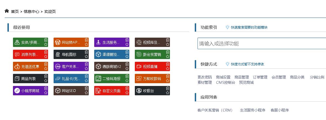
Task: Open 生活服务小程序 application
Action: [253, 110]
